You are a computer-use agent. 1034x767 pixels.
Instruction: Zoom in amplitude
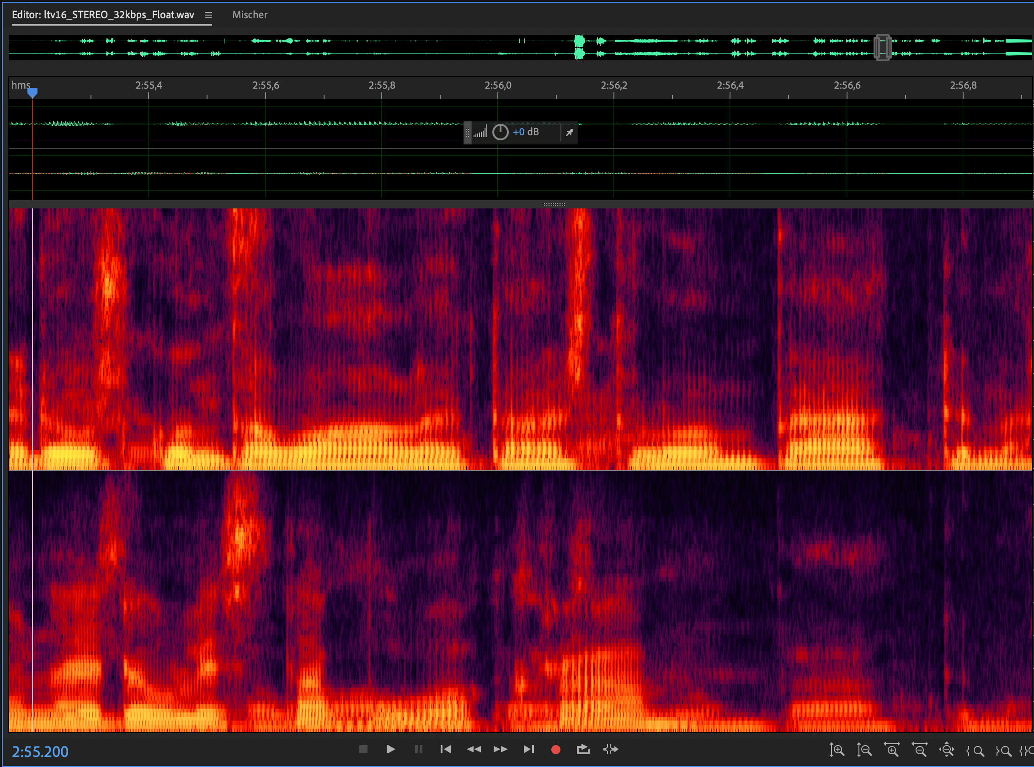tap(837, 749)
